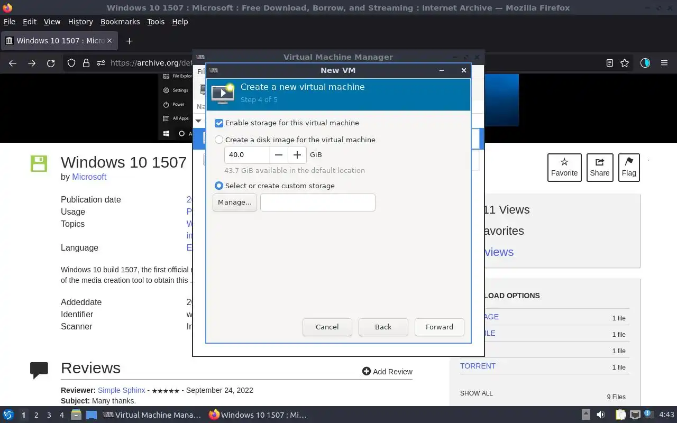Open reviewer Simple Sphinx profile link
Viewport: 677px width, 423px height.
[121, 390]
